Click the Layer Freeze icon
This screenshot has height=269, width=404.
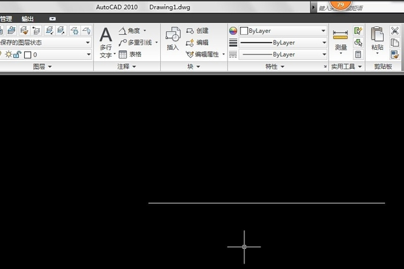pyautogui.click(x=75, y=31)
